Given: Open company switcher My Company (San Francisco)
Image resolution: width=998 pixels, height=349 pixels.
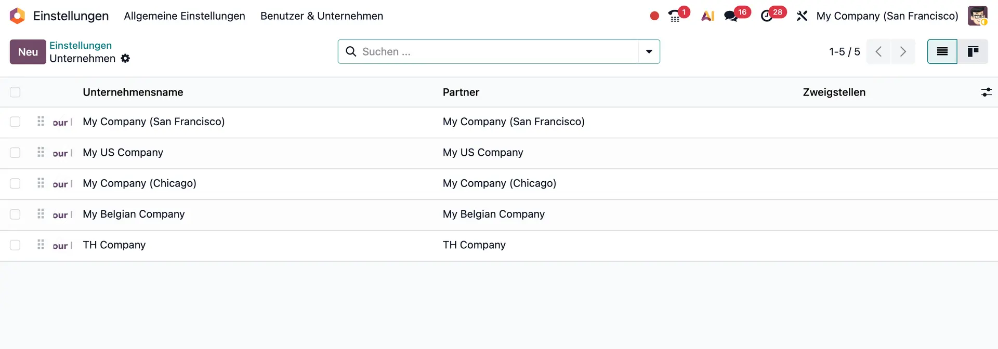Looking at the screenshot, I should click(887, 16).
